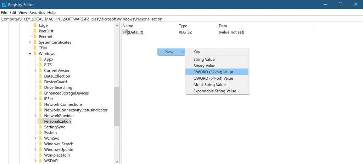Screen dimensions: 363x164
Task: Click the WcmSvc folder icon
Action: 40,138
